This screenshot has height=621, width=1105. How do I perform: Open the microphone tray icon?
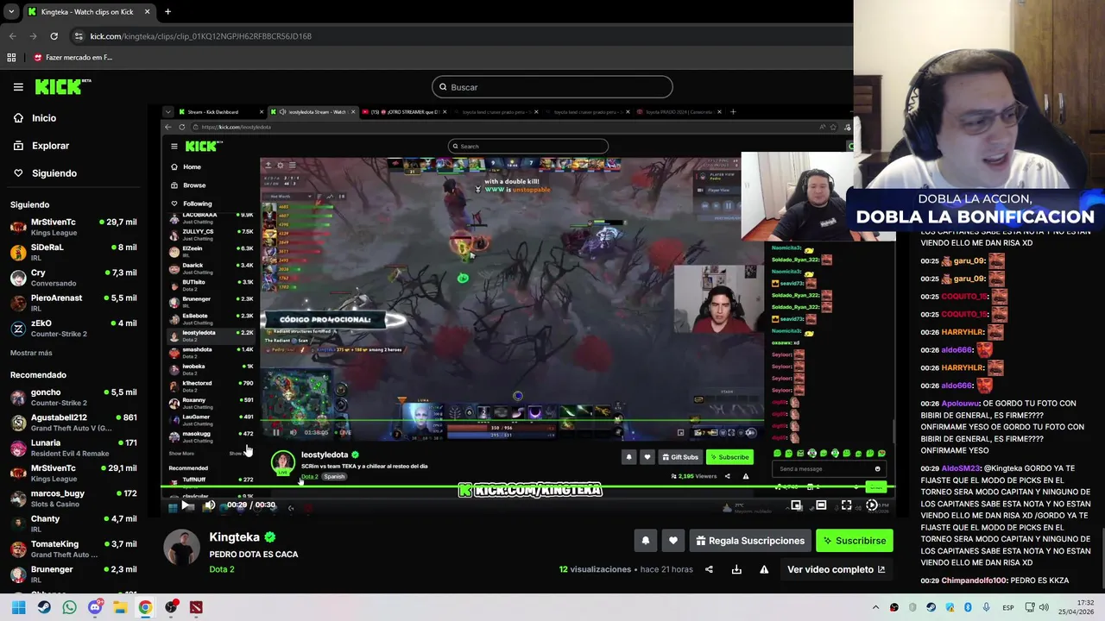(986, 607)
